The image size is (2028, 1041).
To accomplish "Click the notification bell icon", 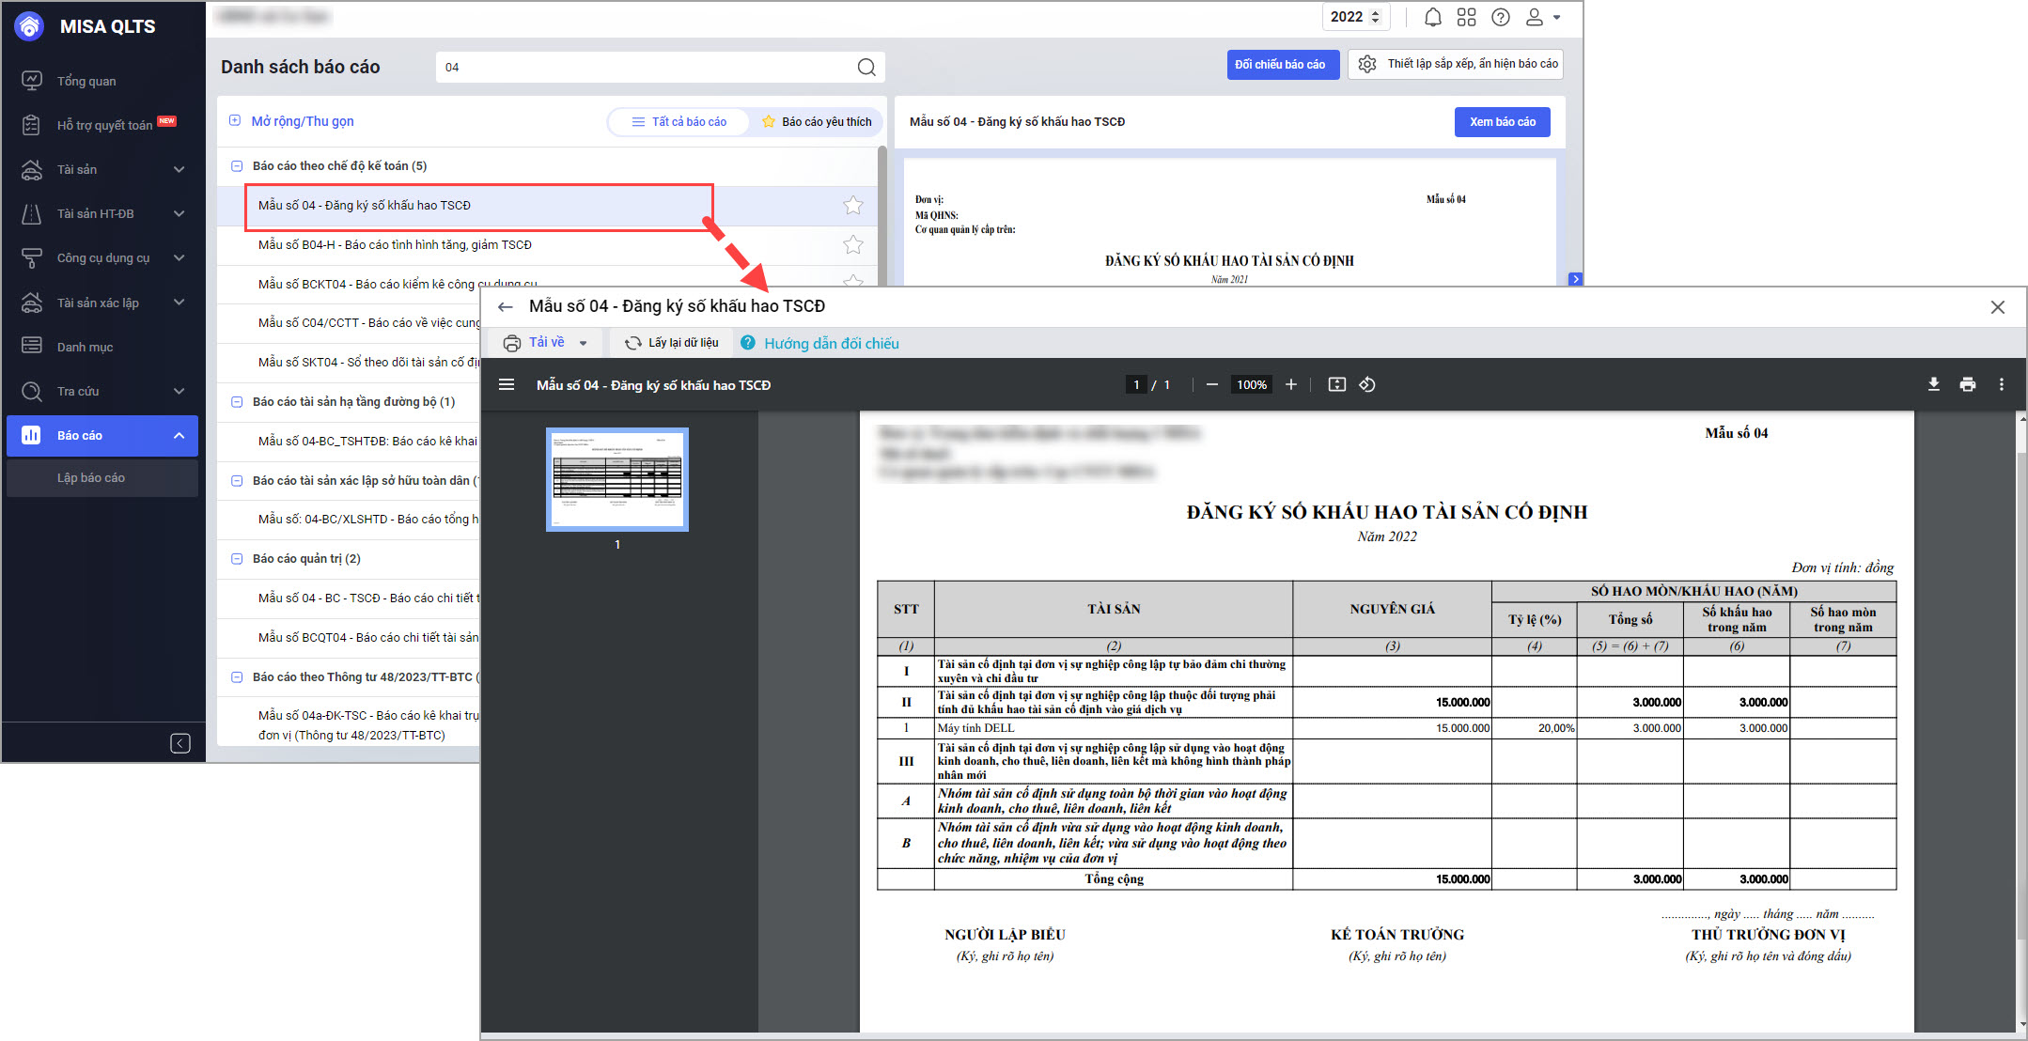I will [x=1432, y=17].
